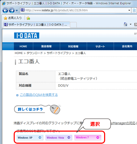Expand the Home button dropdown arrow

pos(130,24)
